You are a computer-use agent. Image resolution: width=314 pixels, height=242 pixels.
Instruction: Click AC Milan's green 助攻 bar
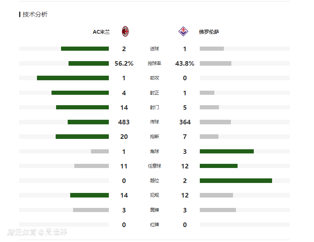coord(73,78)
